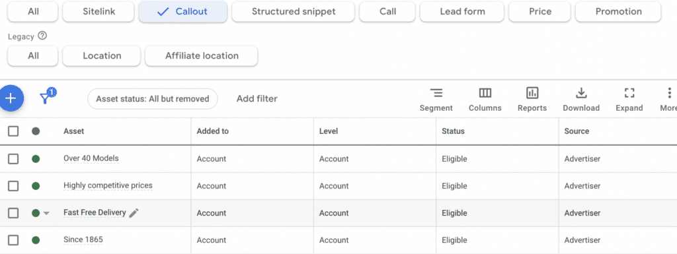Viewport: 677px width, 254px height.
Task: Select the Call tab
Action: point(387,12)
